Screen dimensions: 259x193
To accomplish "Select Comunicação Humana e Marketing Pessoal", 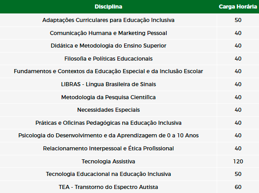I will pos(108,33).
